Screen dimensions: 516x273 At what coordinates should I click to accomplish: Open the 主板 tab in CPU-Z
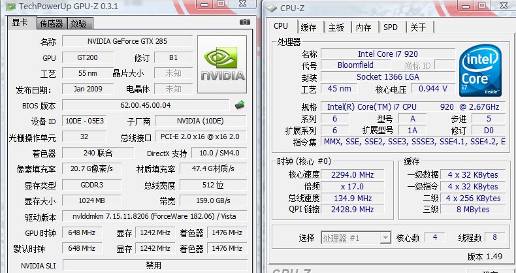point(336,27)
